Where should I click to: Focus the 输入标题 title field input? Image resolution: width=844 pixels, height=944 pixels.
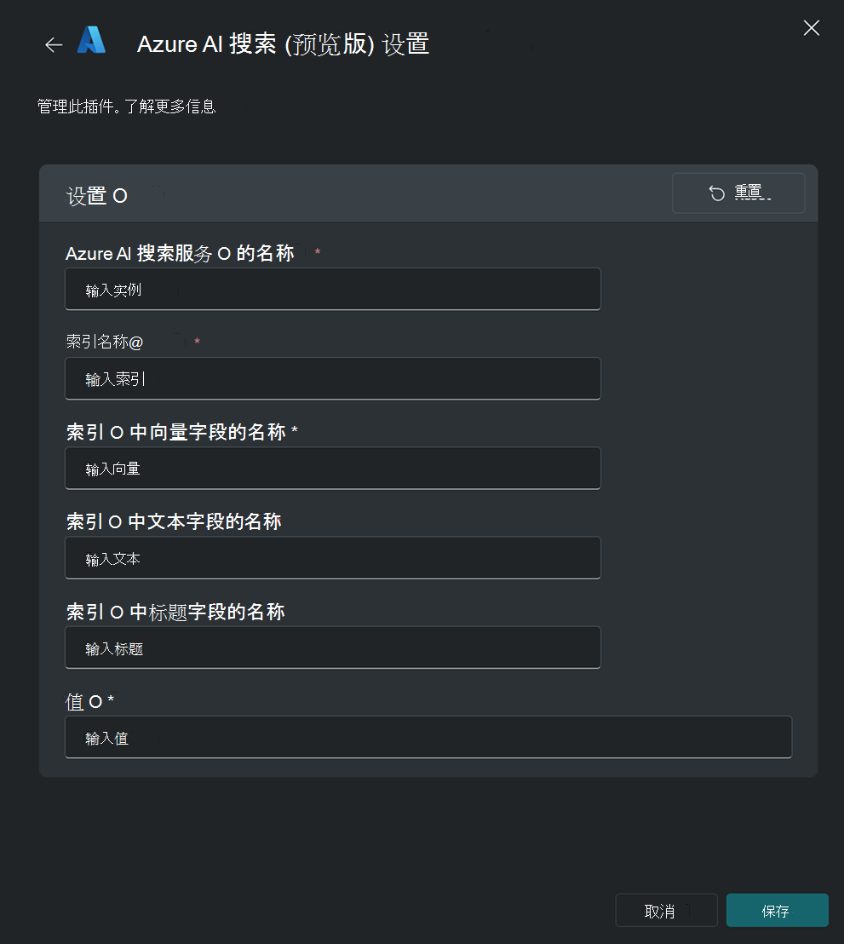(333, 648)
